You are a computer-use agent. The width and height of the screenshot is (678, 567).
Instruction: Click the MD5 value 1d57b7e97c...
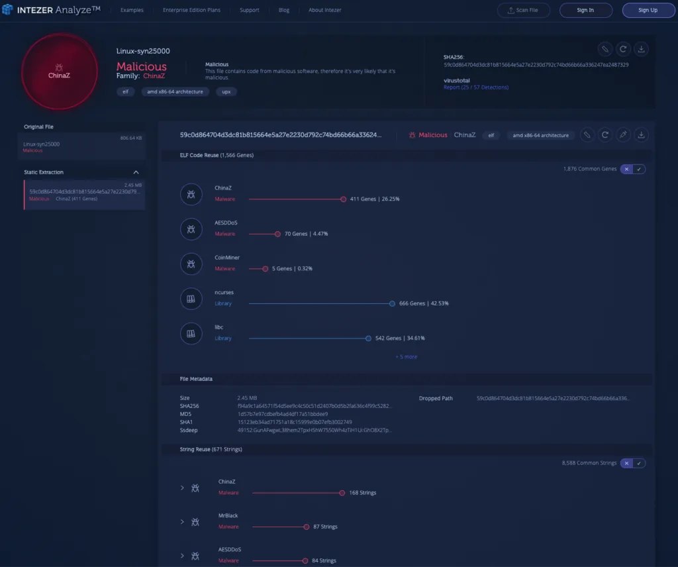coord(283,414)
